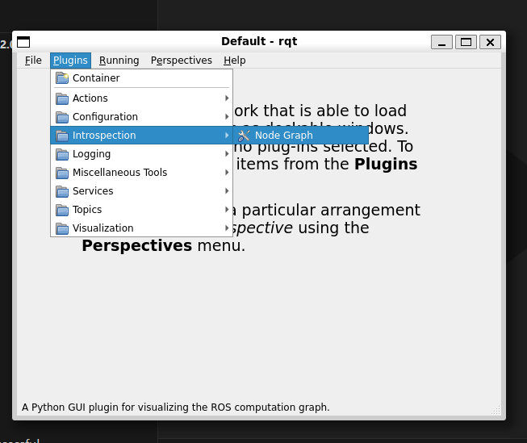This screenshot has width=527, height=443.
Task: Click the status bar plugin description text
Action: pos(176,407)
